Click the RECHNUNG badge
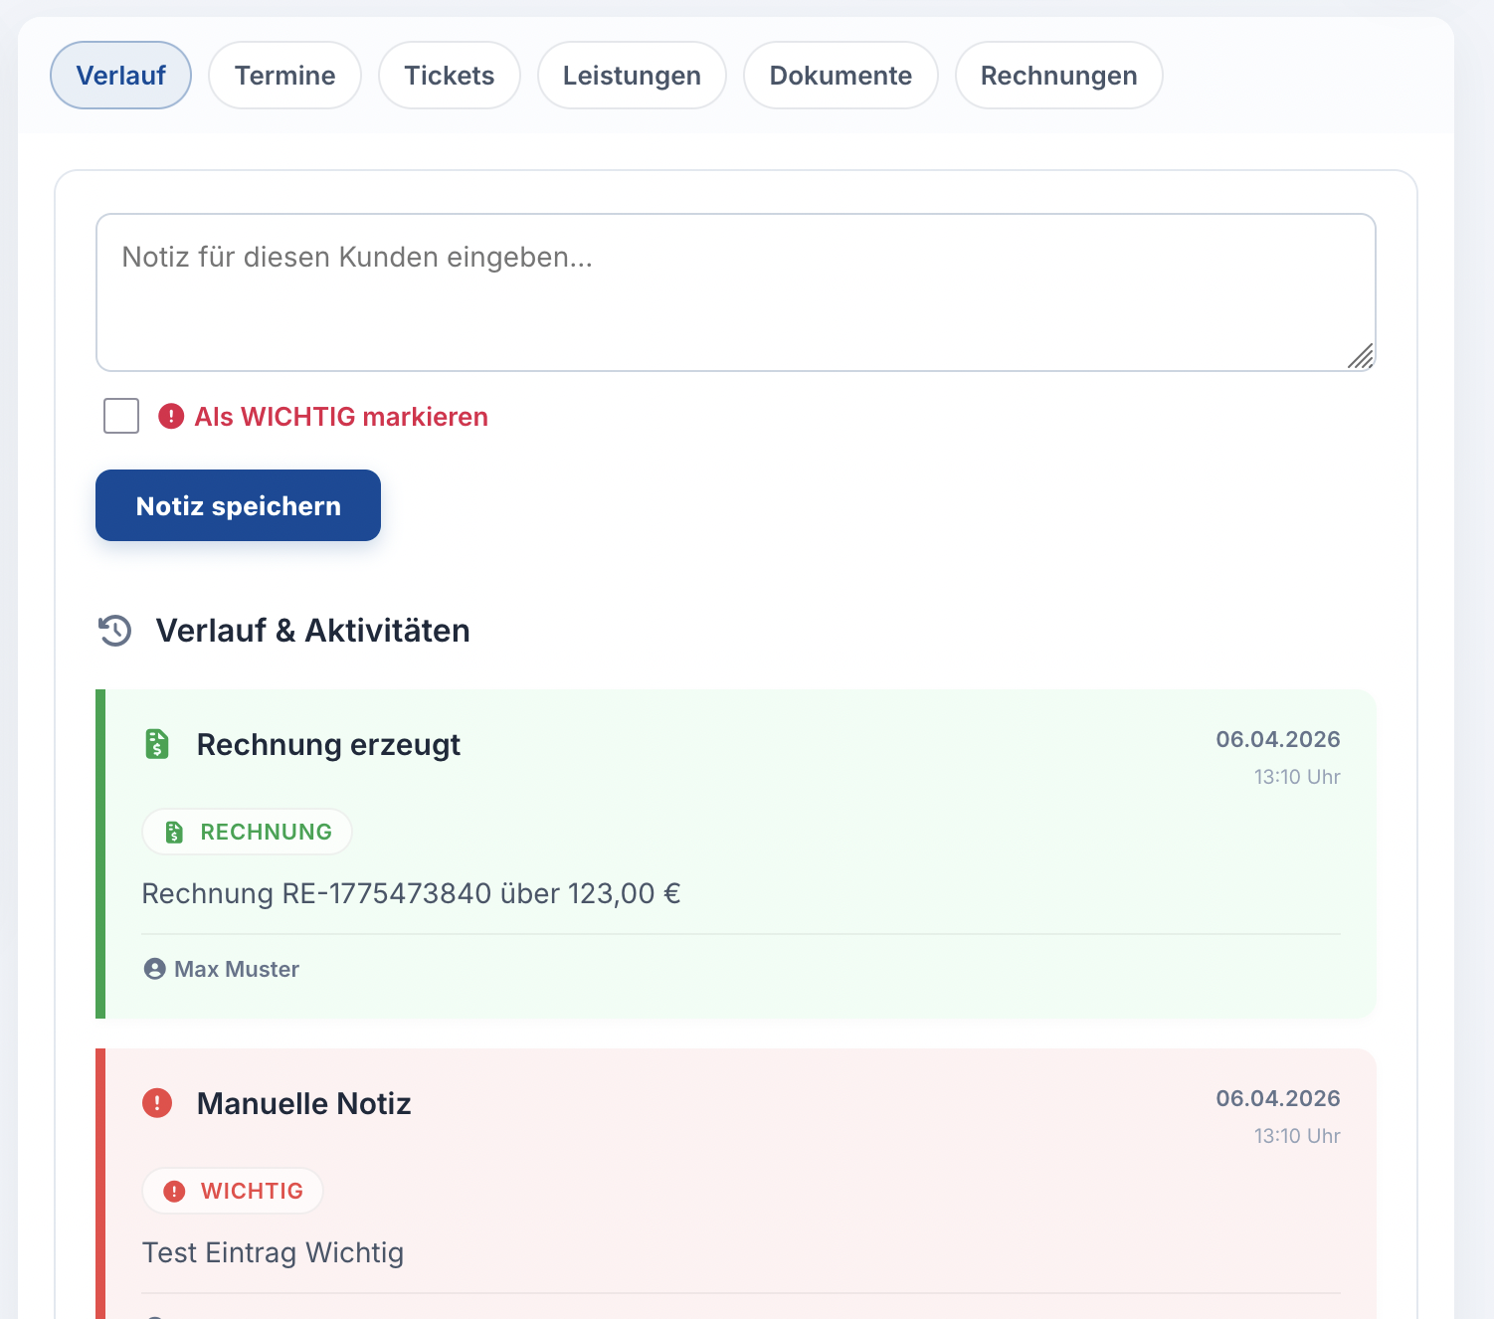Viewport: 1494px width, 1319px height. 247,832
